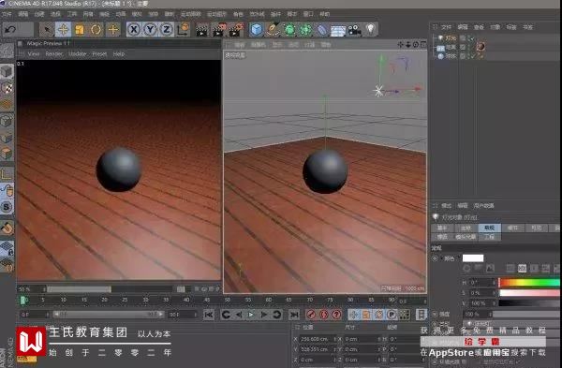The image size is (562, 368).
Task: Activate the Move tool
Action: tap(63, 29)
